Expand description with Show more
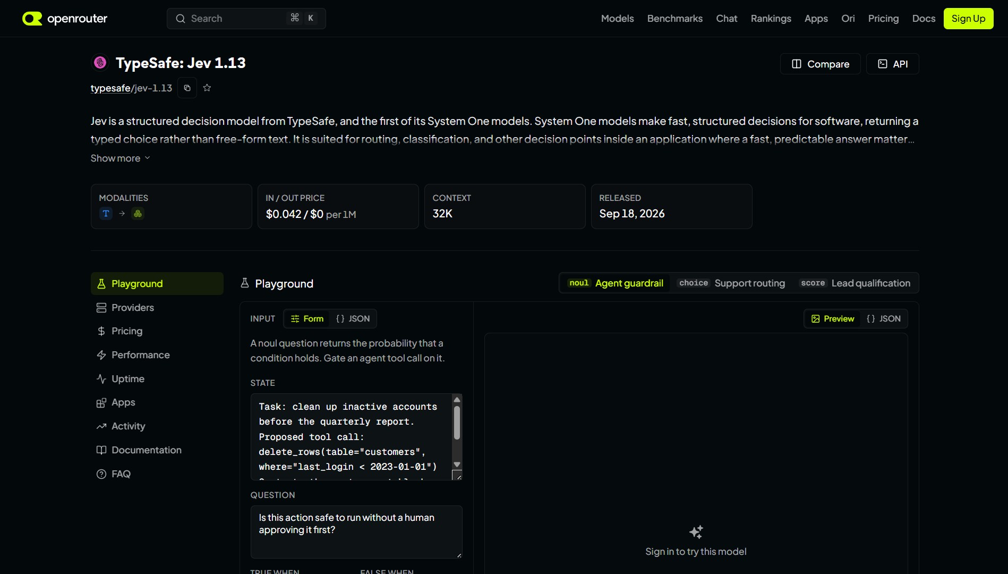1008x574 pixels. point(121,158)
